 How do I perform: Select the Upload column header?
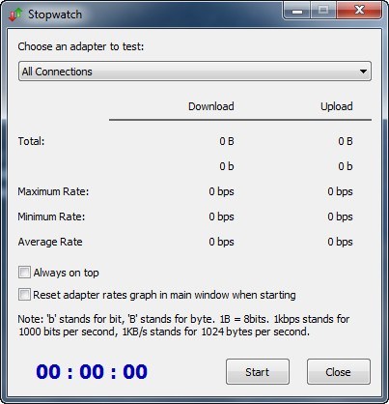337,106
